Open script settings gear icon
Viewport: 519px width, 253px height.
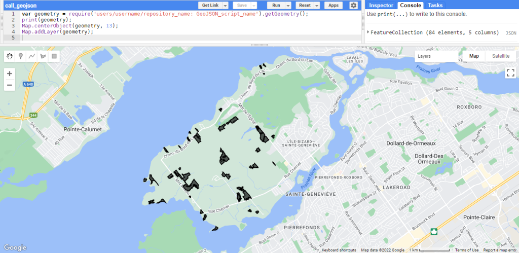(x=353, y=5)
